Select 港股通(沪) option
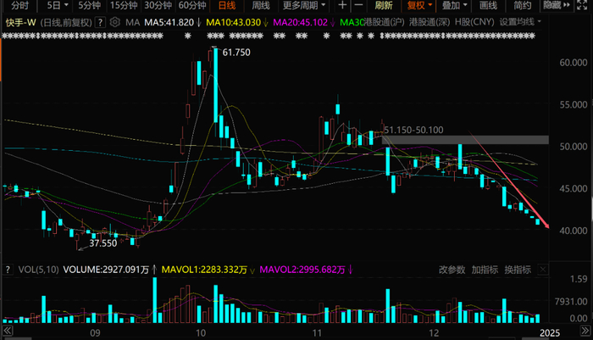Screen dimensions: 593x340 click(x=384, y=22)
